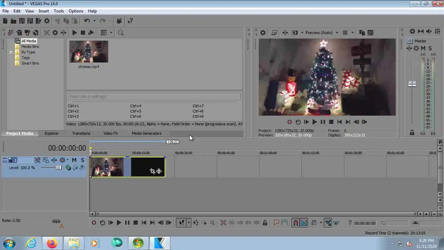Image resolution: width=444 pixels, height=250 pixels.
Task: Toggle the Lock event padlock icon
Action: [x=265, y=223]
